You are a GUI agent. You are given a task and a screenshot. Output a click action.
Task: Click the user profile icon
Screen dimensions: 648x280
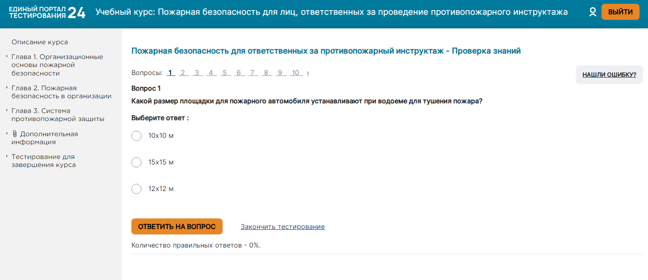[x=593, y=12]
